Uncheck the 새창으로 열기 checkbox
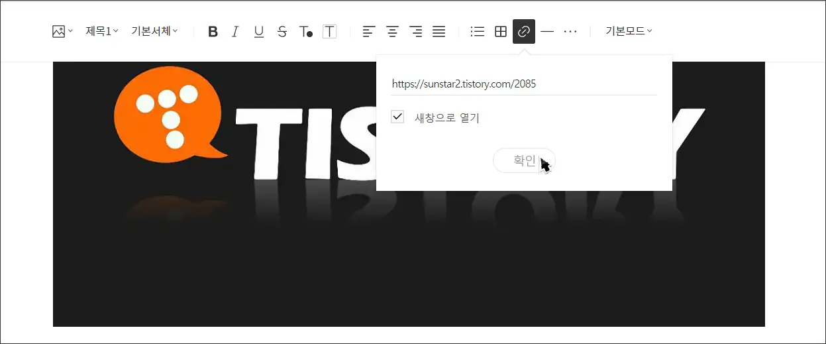Screen dimensions: 826x344 click(397, 117)
